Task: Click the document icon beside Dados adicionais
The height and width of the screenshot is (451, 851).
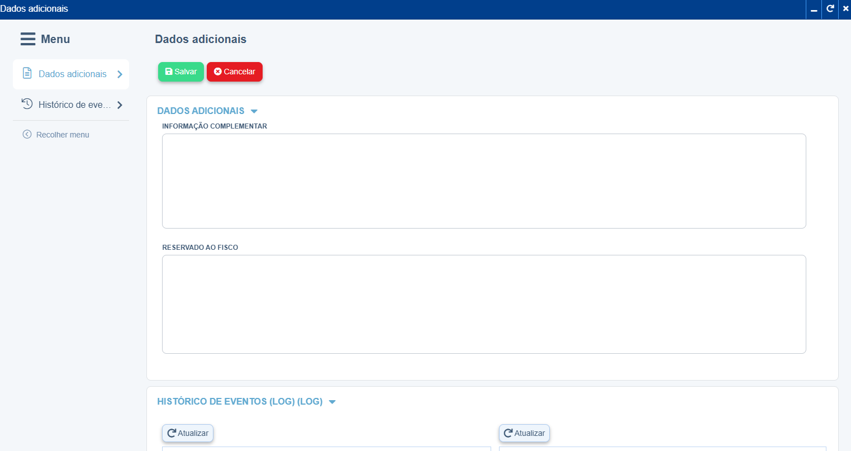Action: click(x=27, y=73)
